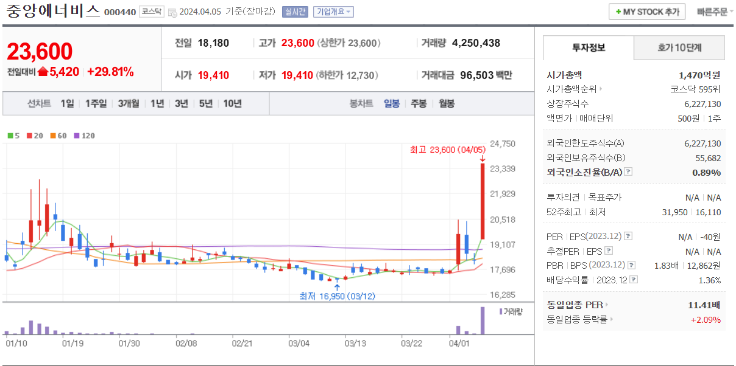
Task: Click the change rate +29.81%
Action: click(x=110, y=72)
